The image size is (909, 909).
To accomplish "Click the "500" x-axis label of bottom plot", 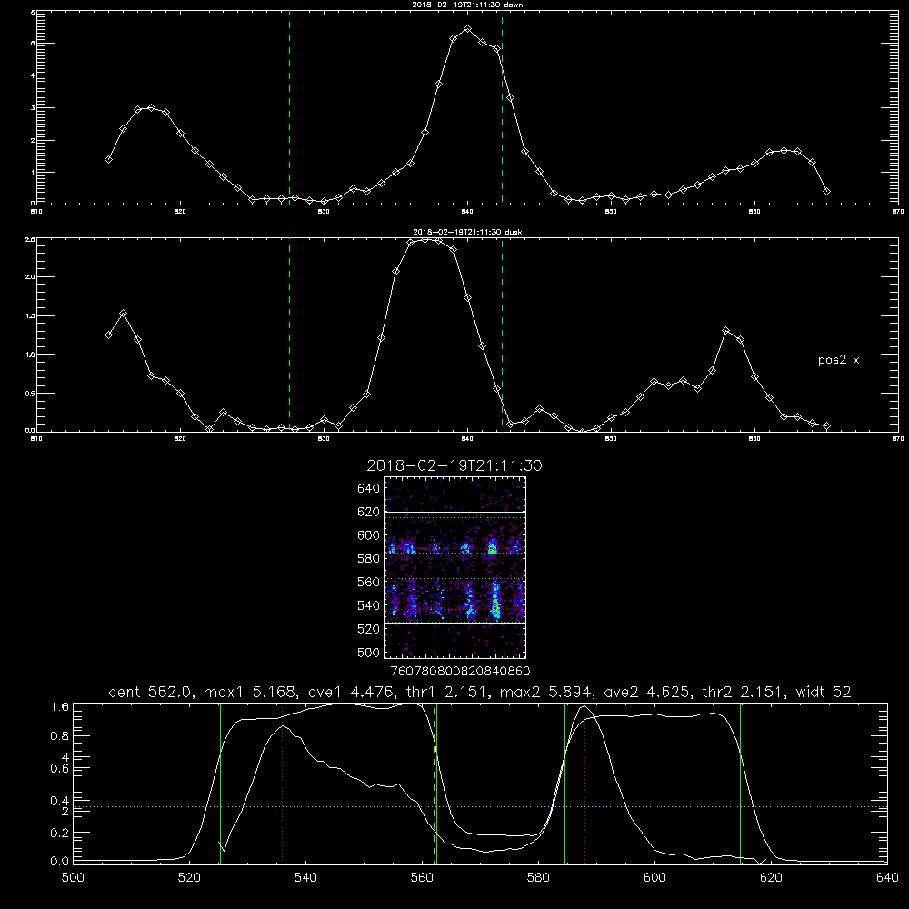I will pos(73,878).
